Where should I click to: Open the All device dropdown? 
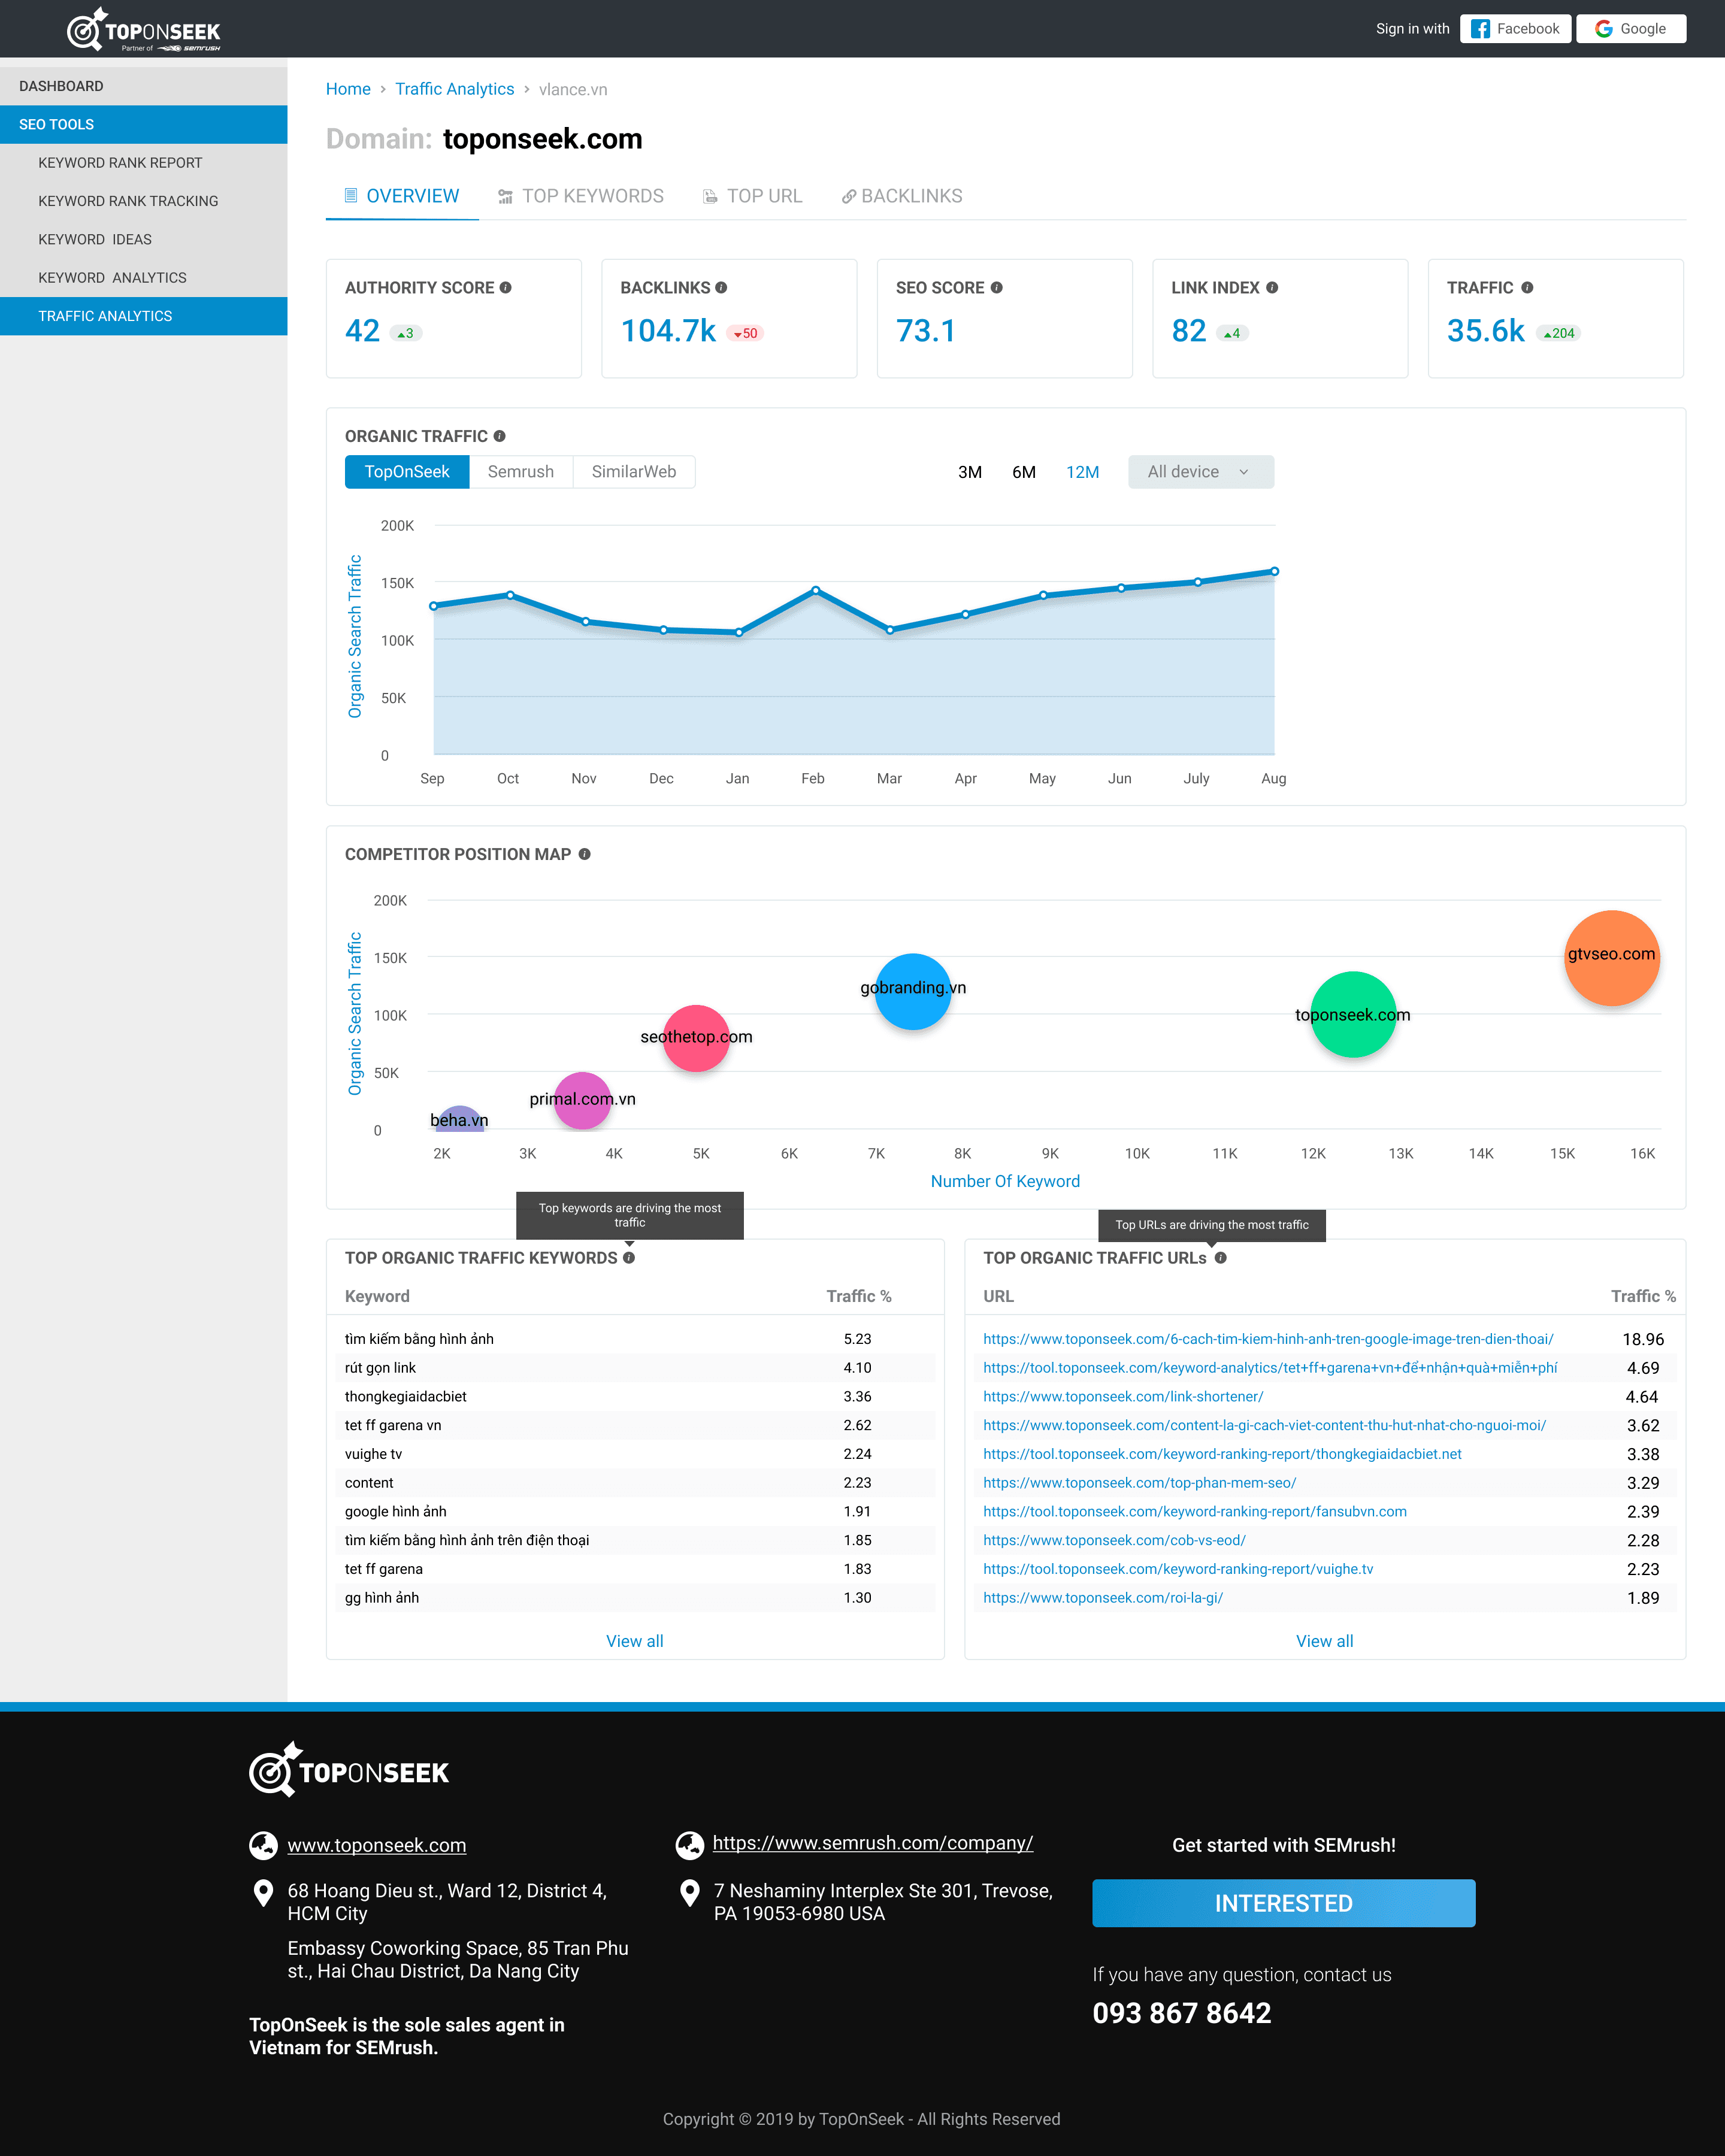pos(1201,472)
